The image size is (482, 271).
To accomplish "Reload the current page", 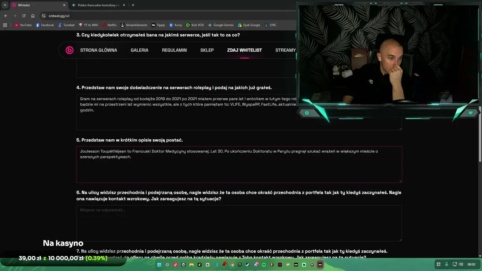I will (24, 16).
